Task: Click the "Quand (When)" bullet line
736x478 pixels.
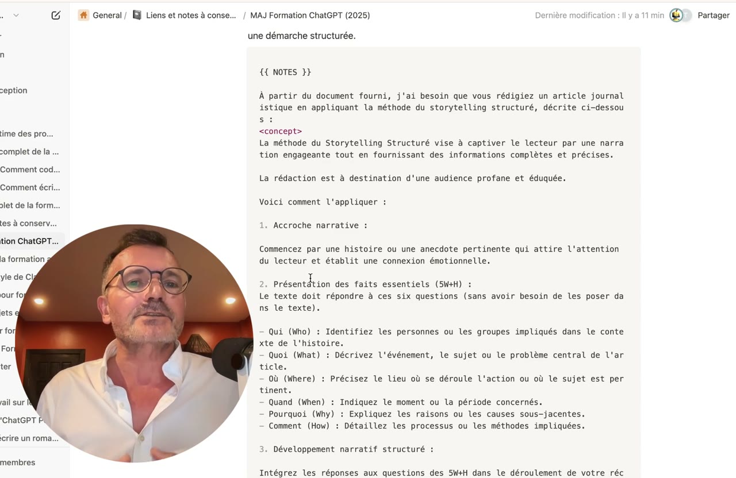Action: pos(401,402)
